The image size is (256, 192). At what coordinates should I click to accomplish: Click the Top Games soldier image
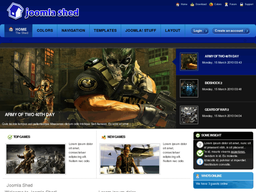[x=36, y=159]
